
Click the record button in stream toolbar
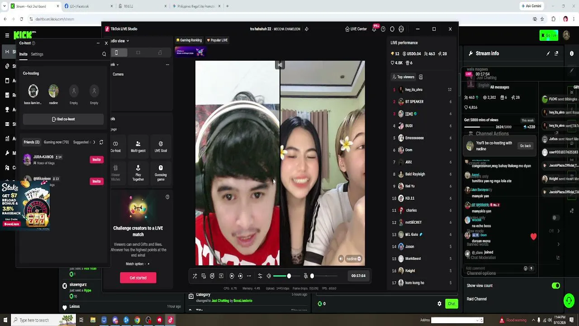coord(232,276)
